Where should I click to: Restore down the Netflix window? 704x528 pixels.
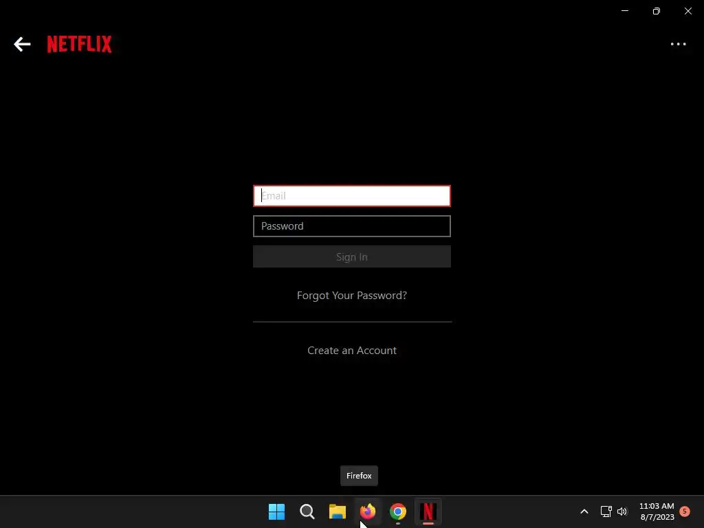(x=657, y=11)
